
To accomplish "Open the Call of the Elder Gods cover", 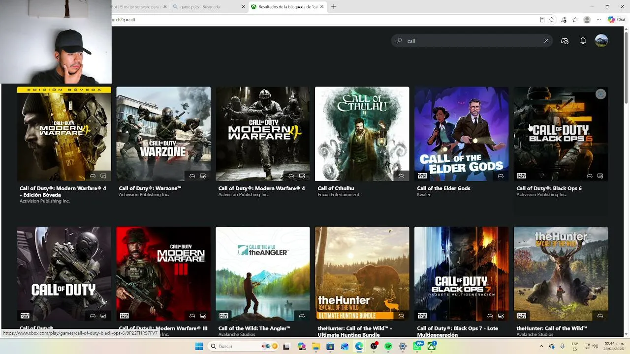I will coord(461,134).
